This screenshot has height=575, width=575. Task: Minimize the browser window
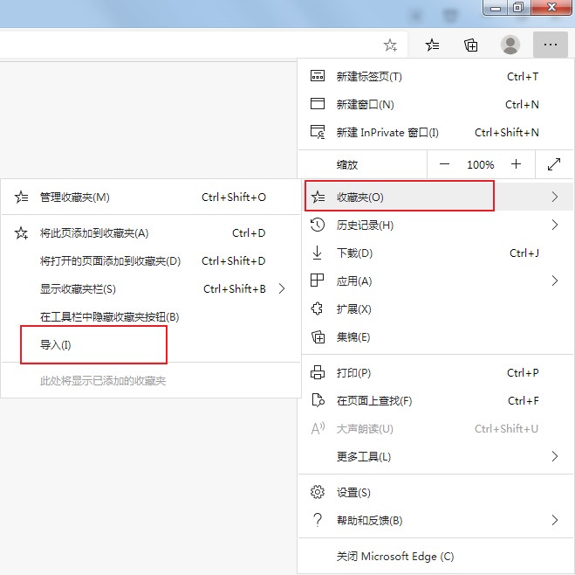(x=496, y=7)
